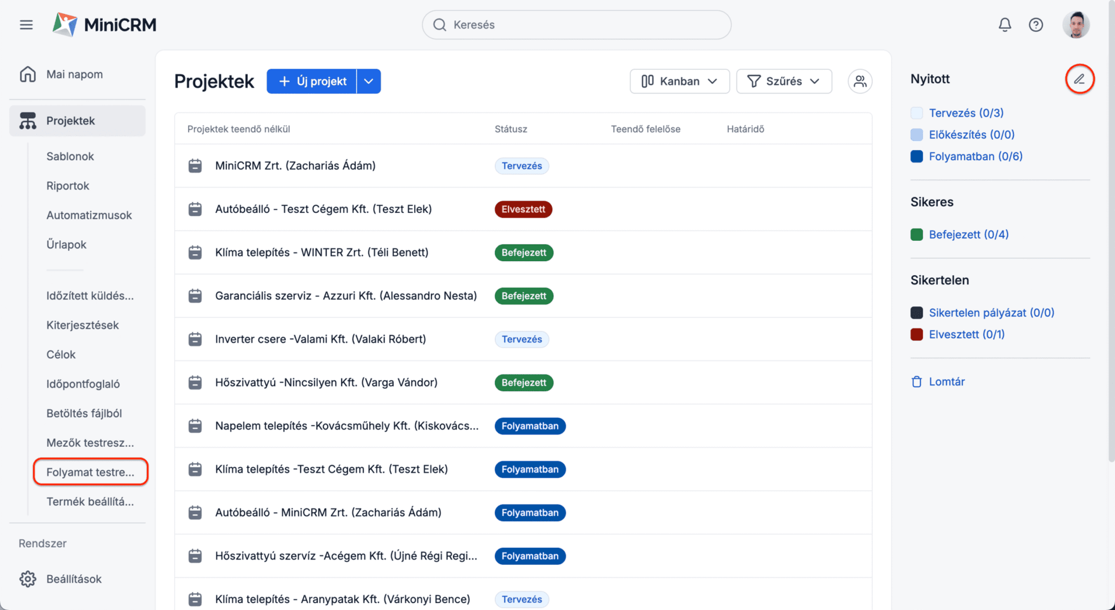Filter by Folyamatban (0/6) status link
This screenshot has width=1115, height=610.
coord(975,156)
